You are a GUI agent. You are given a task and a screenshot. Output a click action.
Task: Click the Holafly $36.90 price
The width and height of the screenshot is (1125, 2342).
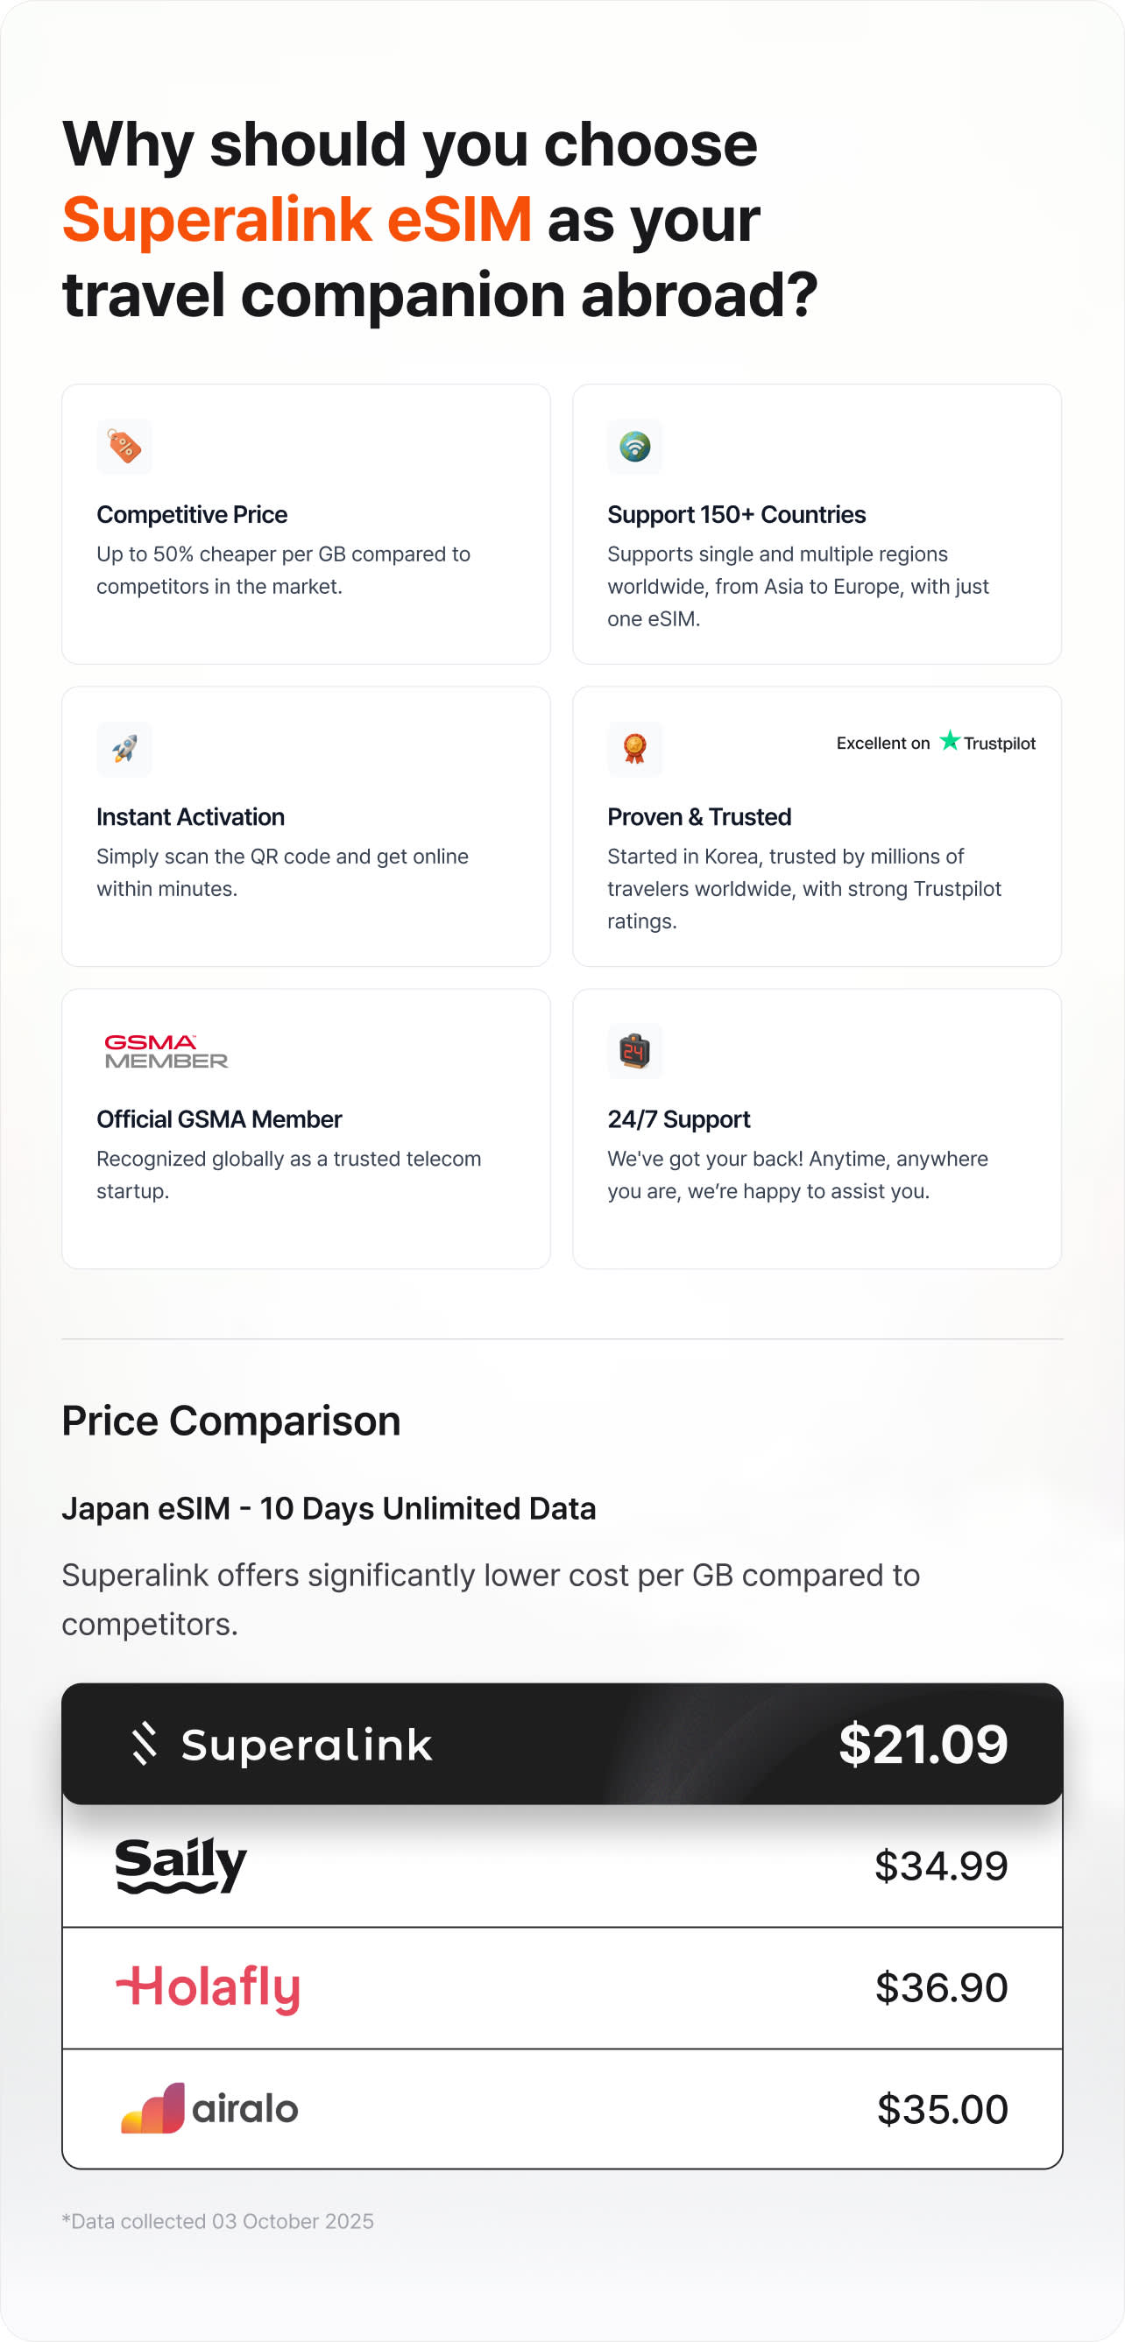941,1987
